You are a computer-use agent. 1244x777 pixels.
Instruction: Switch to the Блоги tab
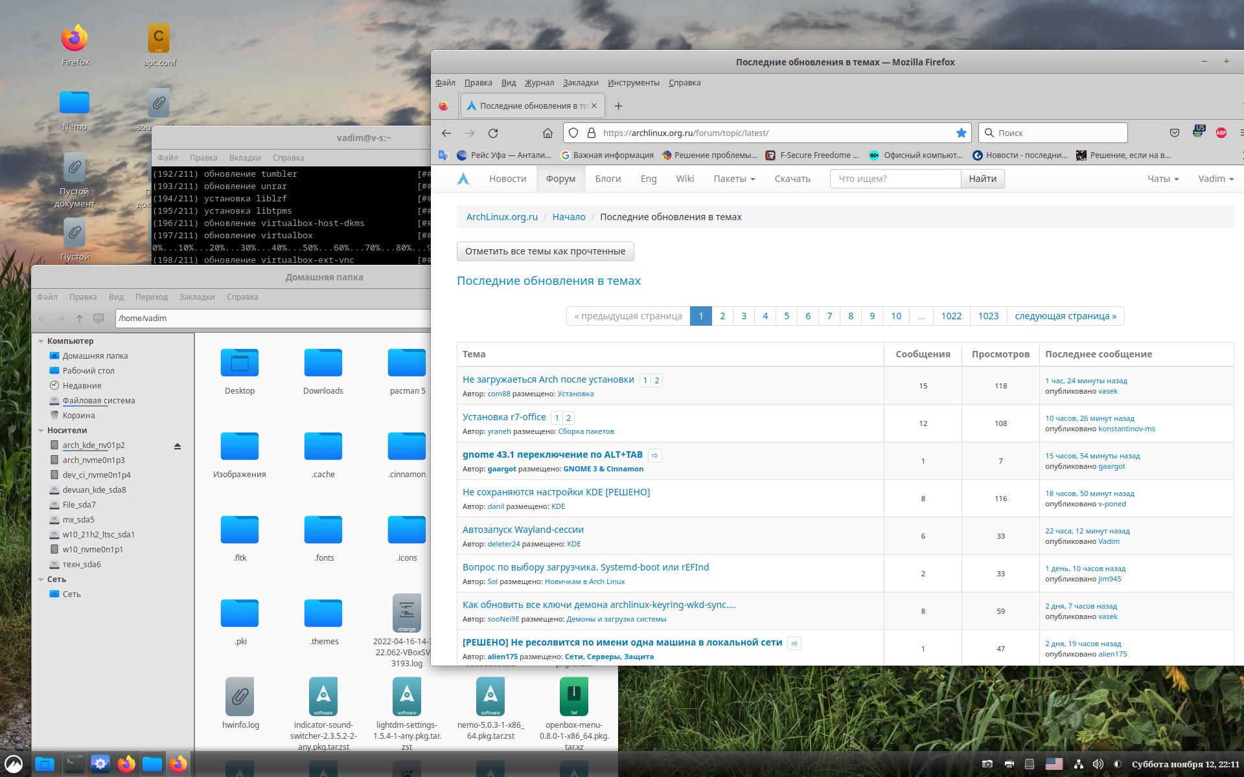click(608, 179)
